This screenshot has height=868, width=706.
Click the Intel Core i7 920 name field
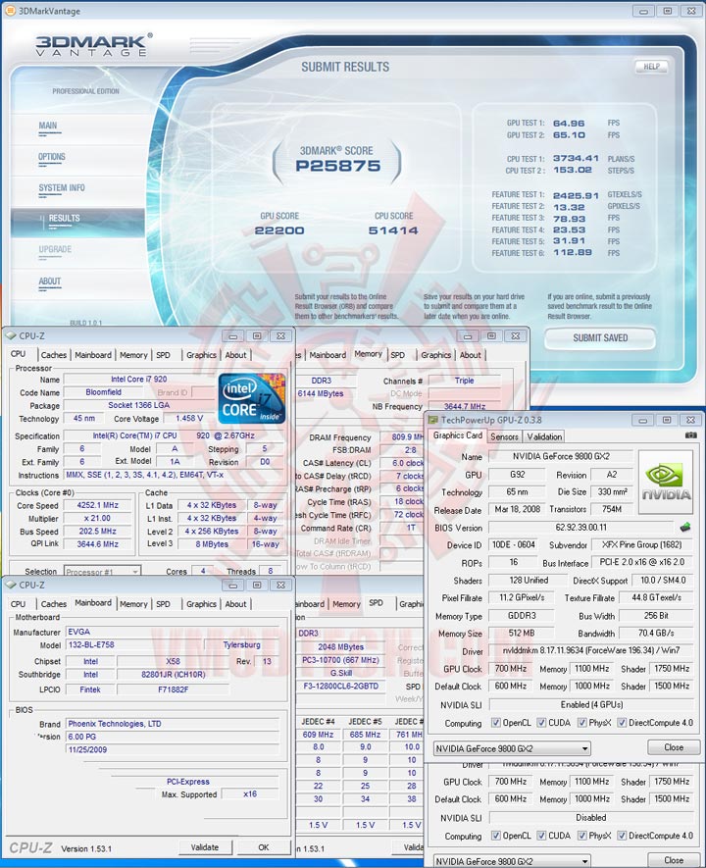point(139,380)
